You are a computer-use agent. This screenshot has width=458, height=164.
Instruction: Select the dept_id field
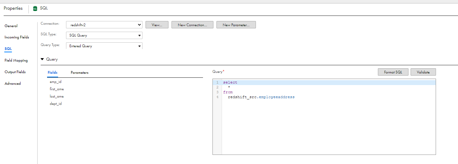[56, 104]
